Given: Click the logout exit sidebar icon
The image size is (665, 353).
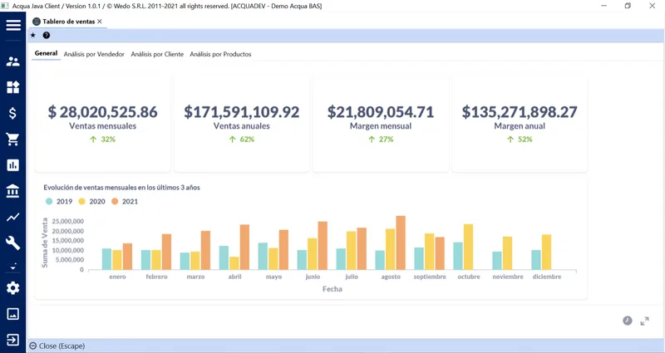Looking at the screenshot, I should [x=13, y=340].
